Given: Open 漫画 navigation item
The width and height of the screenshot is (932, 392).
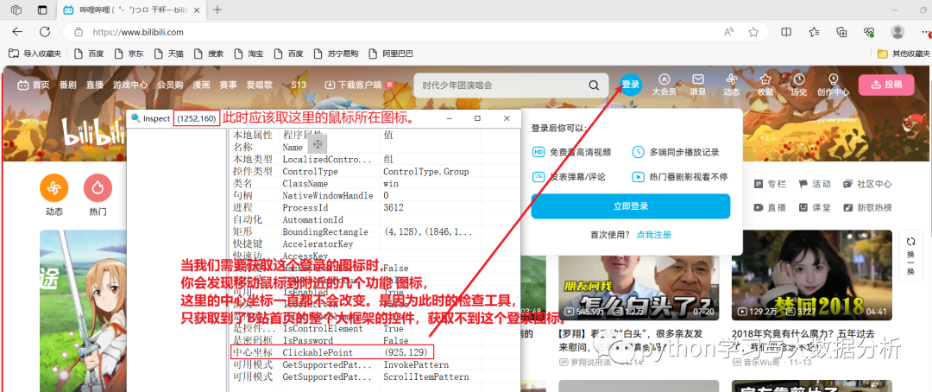Looking at the screenshot, I should 201,85.
